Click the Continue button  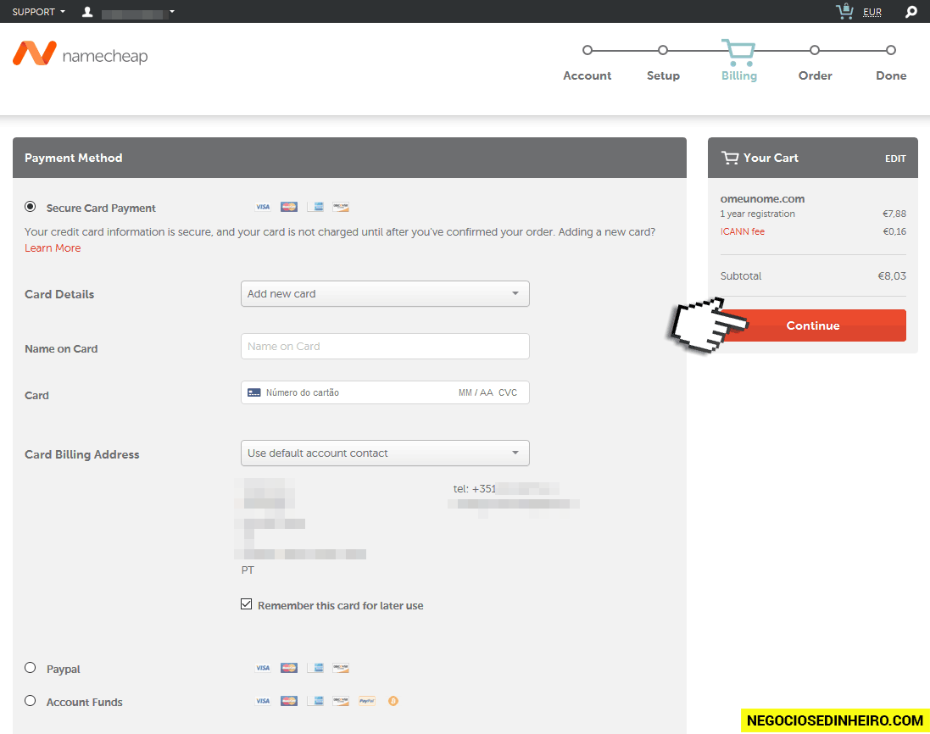pos(813,325)
